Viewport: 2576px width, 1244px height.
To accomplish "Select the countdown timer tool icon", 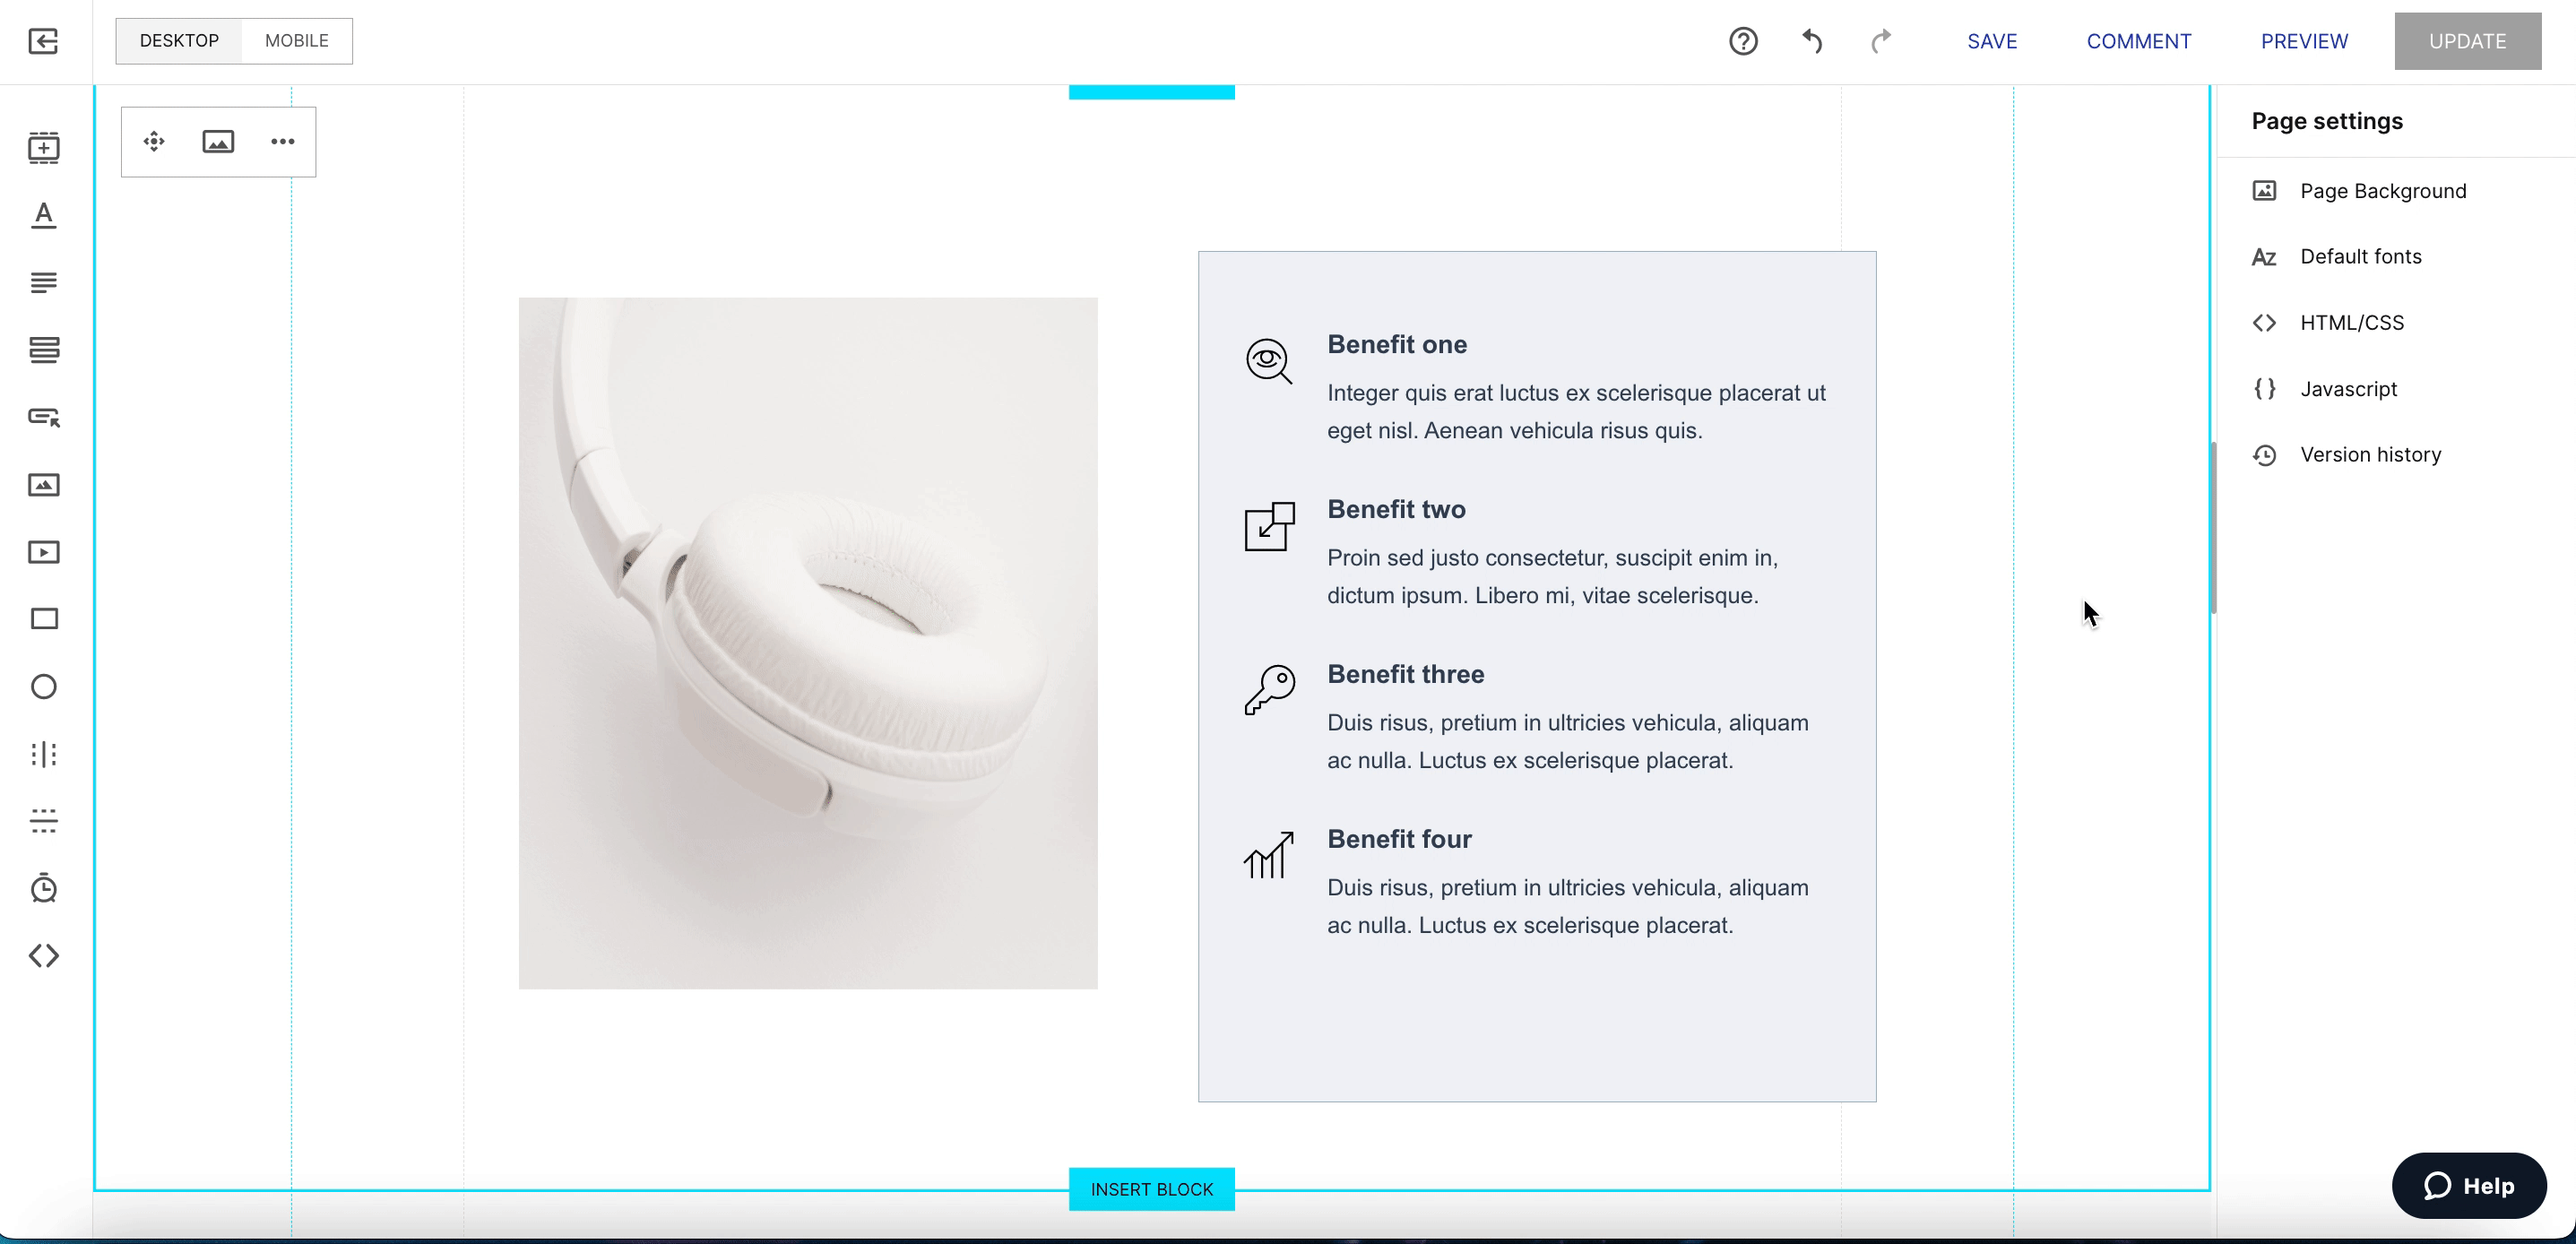I will tap(44, 888).
